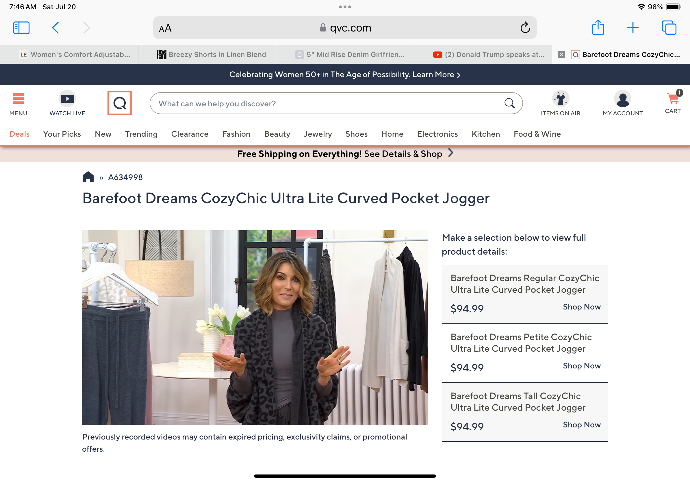This screenshot has width=690, height=482.
Task: Click the Home breadcrumb icon
Action: tap(88, 177)
